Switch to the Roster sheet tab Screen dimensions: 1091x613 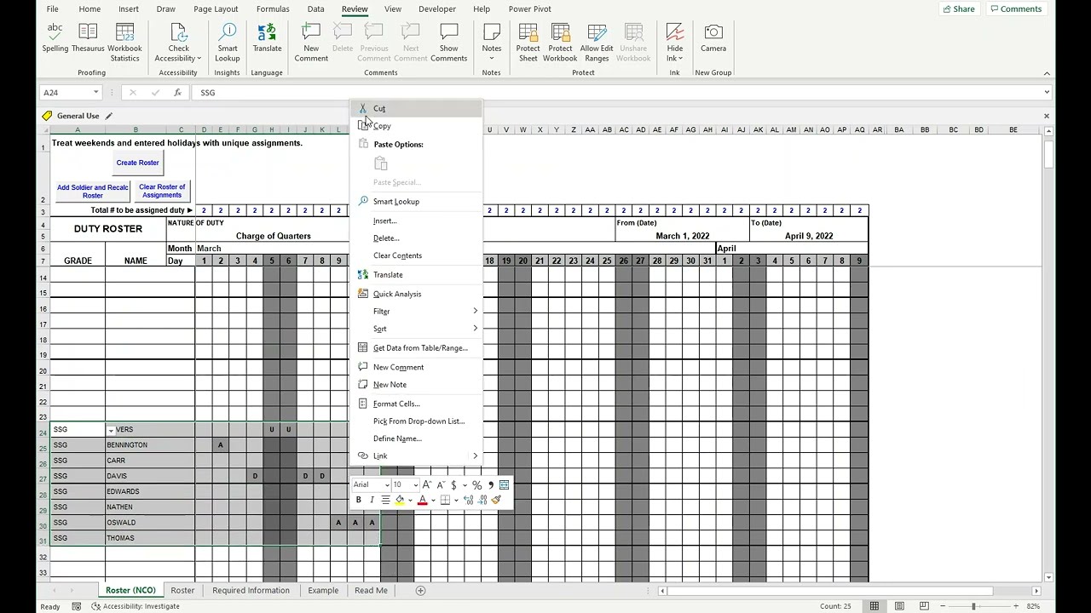coord(182,590)
